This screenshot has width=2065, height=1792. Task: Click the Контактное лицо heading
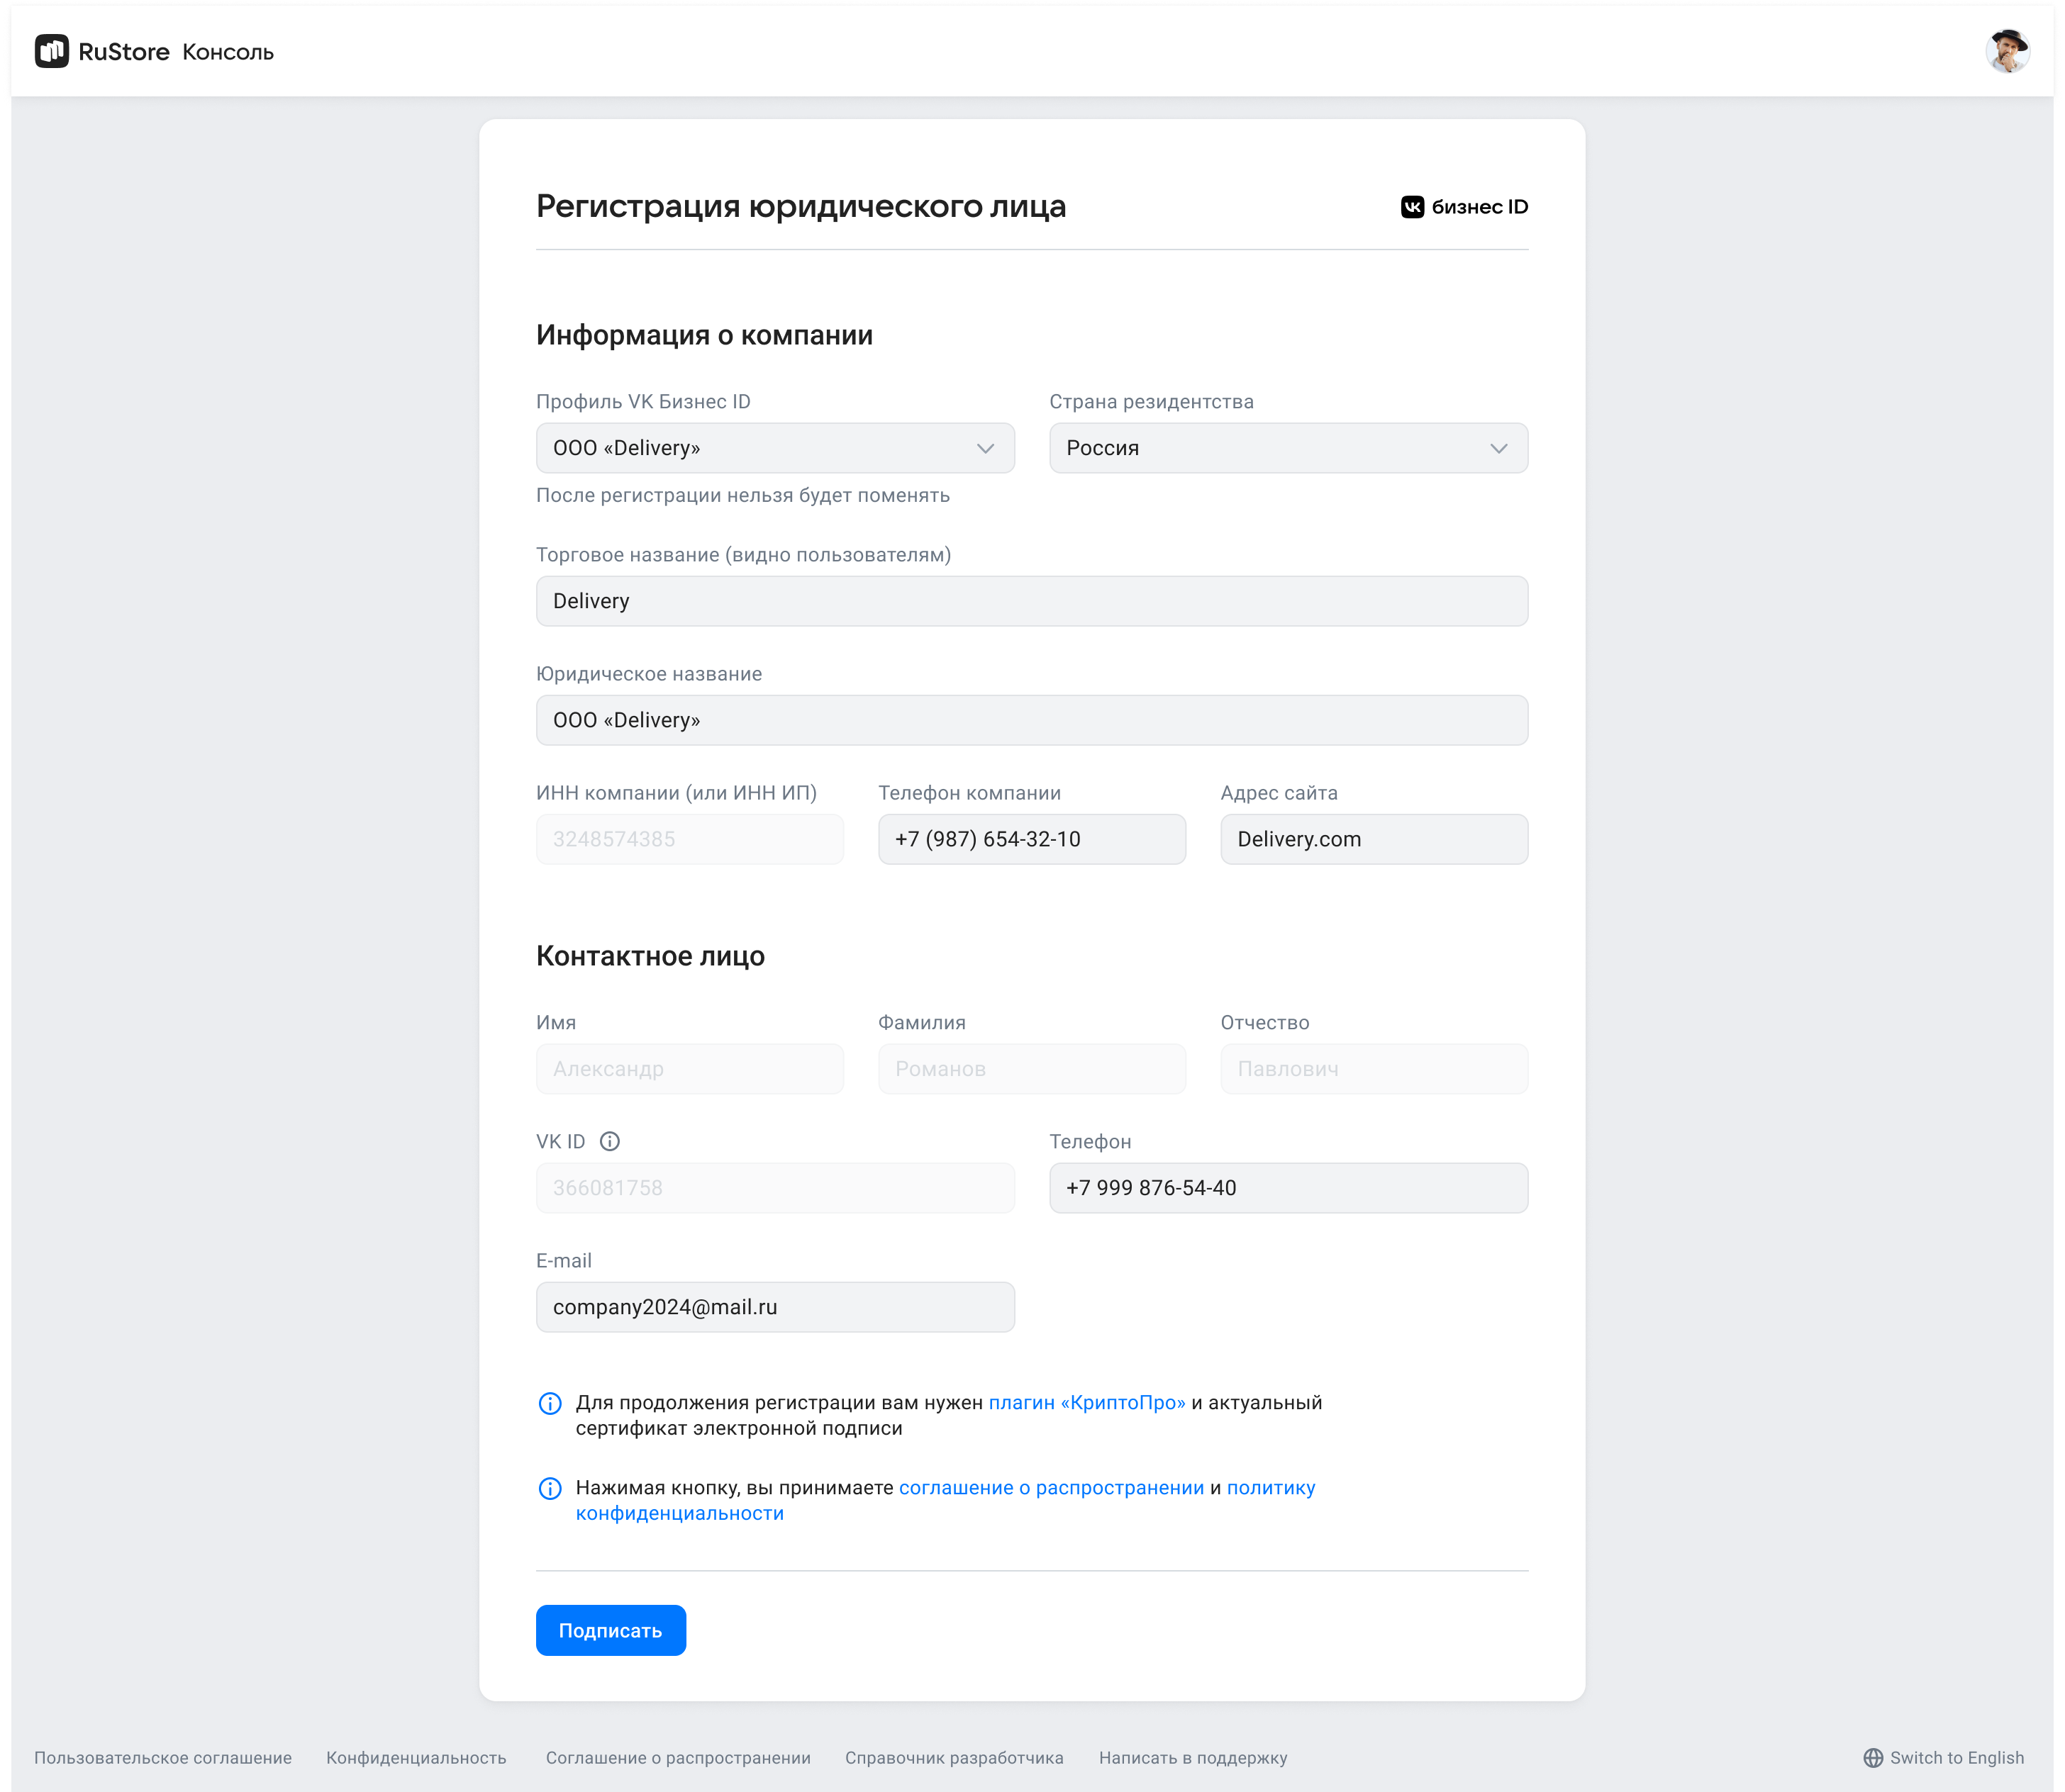pyautogui.click(x=650, y=956)
